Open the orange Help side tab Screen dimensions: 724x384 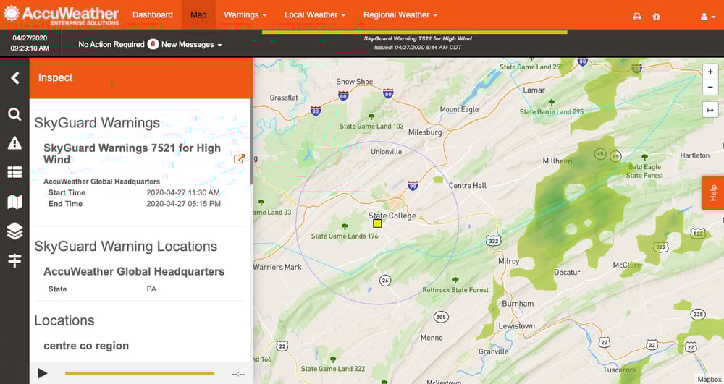click(x=713, y=192)
